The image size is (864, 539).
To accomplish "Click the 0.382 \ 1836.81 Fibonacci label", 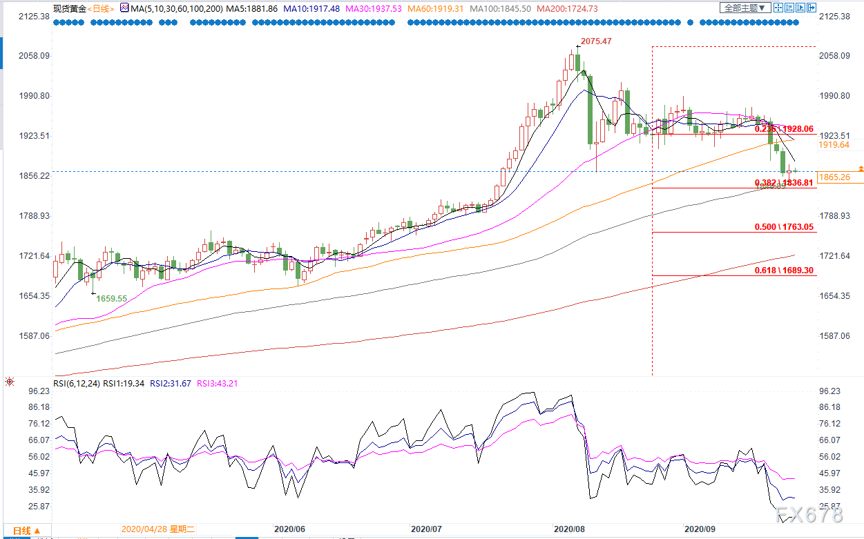I will tap(784, 182).
